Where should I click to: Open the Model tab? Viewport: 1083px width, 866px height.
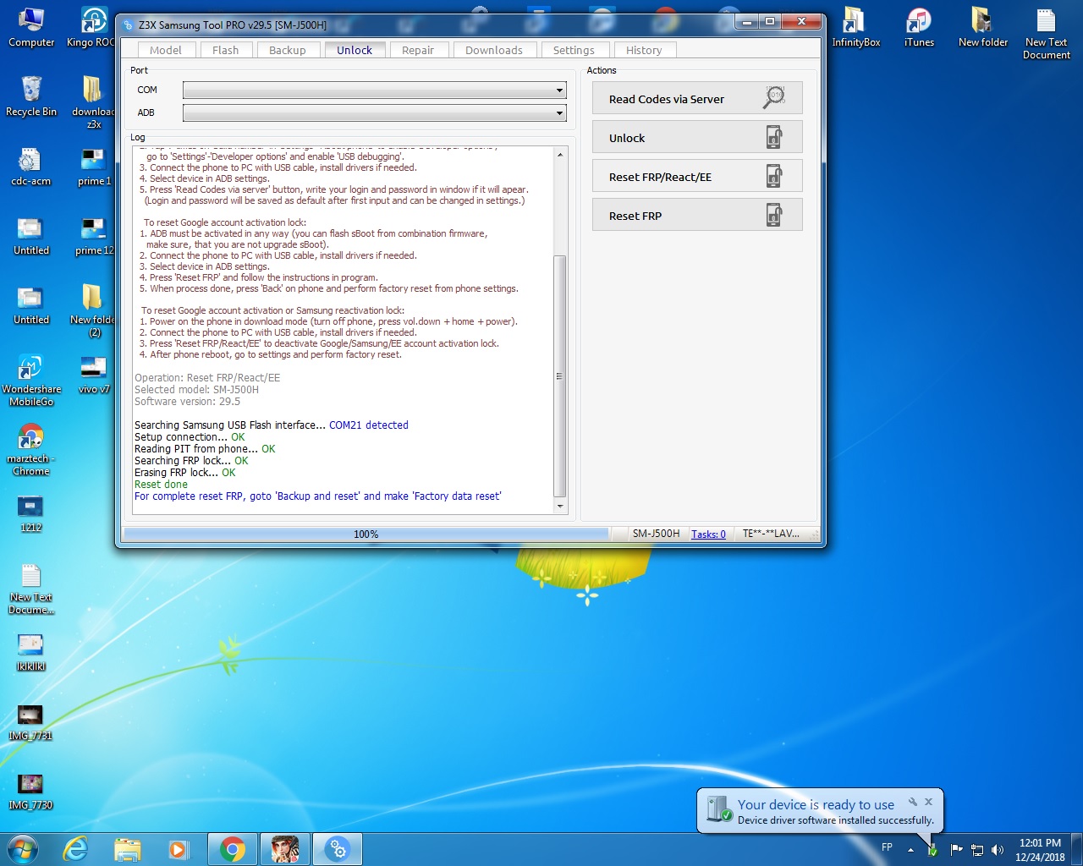(166, 50)
